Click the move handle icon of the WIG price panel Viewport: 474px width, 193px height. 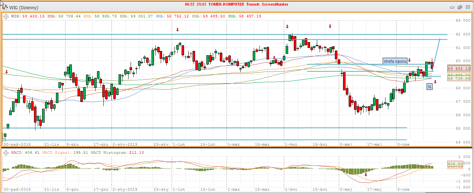click(x=6, y=16)
